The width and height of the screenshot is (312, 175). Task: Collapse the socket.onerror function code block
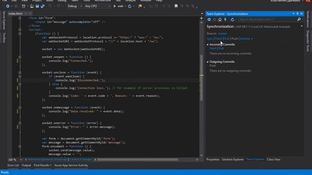(x=20, y=123)
